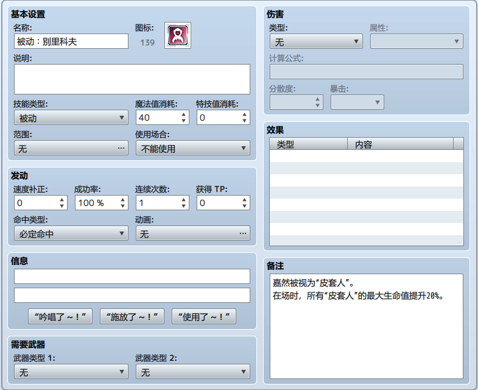This screenshot has height=390, width=478.
Task: Decrease 特技值消耗 with its down arrow
Action: tap(245, 121)
